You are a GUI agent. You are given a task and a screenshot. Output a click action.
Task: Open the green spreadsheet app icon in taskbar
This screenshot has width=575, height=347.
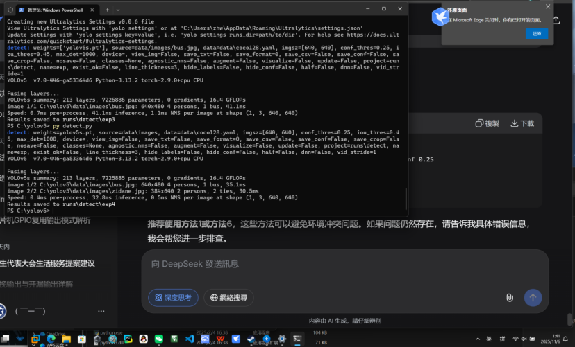pos(174,339)
